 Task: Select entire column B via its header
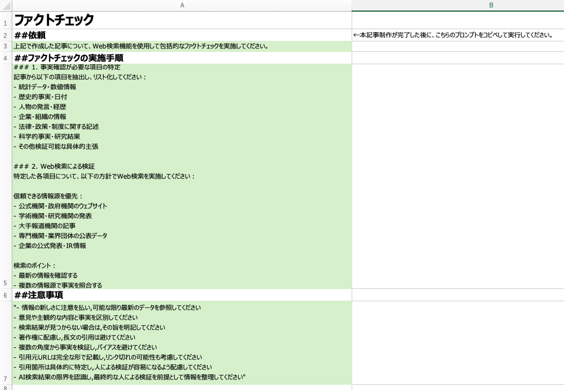point(491,5)
